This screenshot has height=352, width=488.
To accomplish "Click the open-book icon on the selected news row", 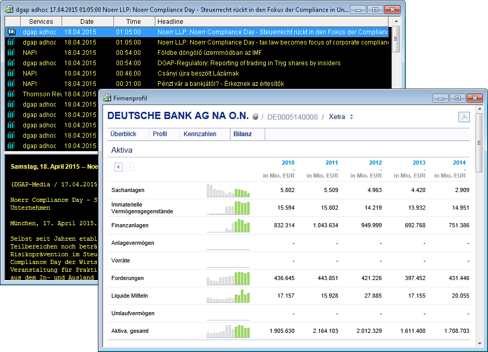I will pyautogui.click(x=11, y=32).
